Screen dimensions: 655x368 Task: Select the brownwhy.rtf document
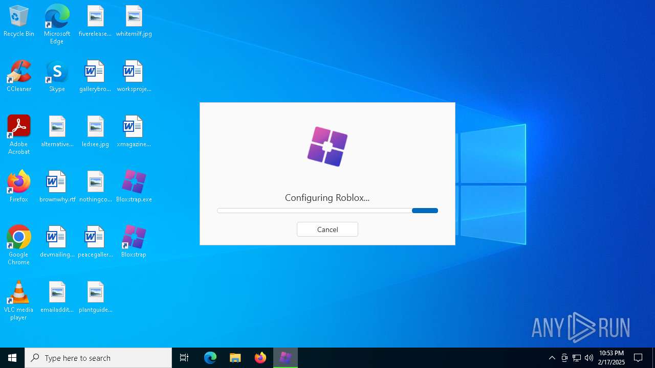(57, 187)
